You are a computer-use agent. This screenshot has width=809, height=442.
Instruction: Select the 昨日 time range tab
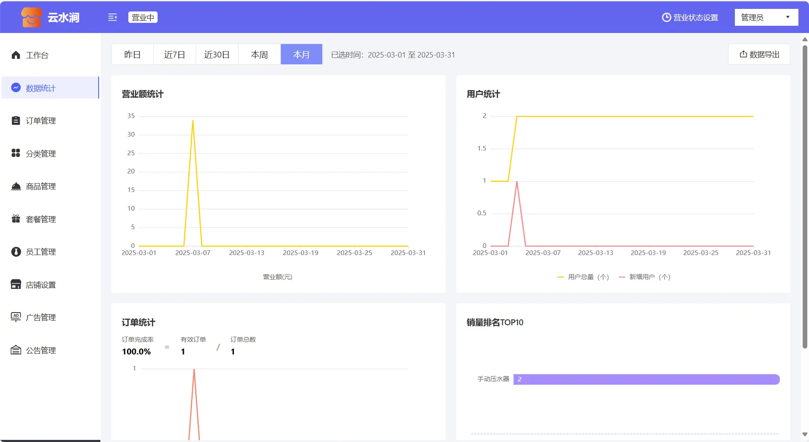pos(132,55)
